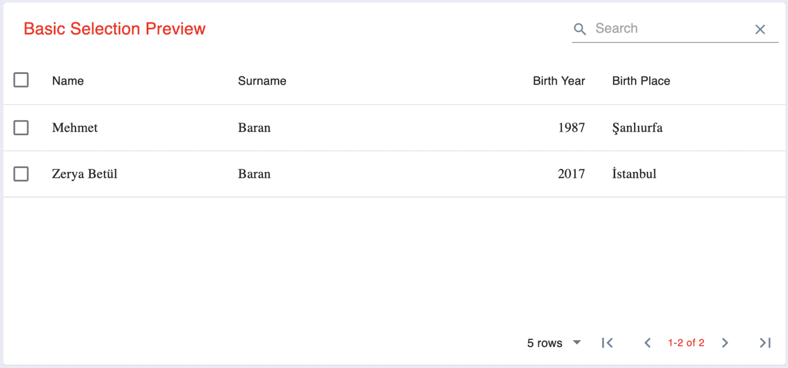Click the X to clear the search

760,29
